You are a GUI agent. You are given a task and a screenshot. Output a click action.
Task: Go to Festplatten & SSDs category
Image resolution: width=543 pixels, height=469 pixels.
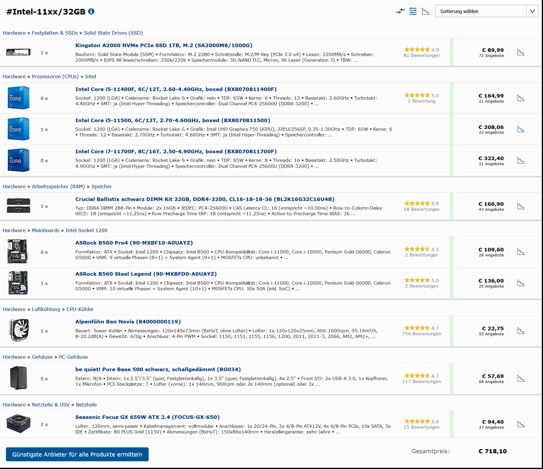(55, 33)
